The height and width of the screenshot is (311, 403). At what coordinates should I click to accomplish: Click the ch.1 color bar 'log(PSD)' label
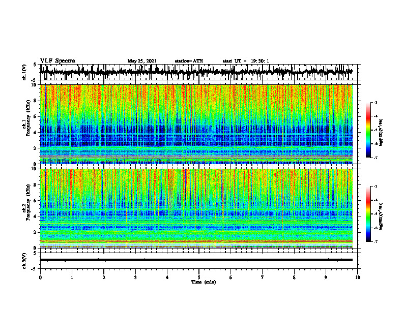coord(381,133)
